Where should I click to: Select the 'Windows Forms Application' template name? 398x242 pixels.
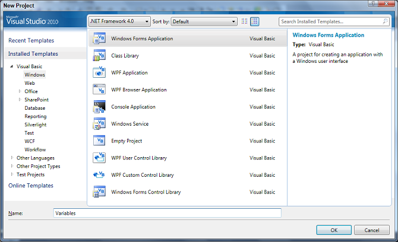click(142, 39)
